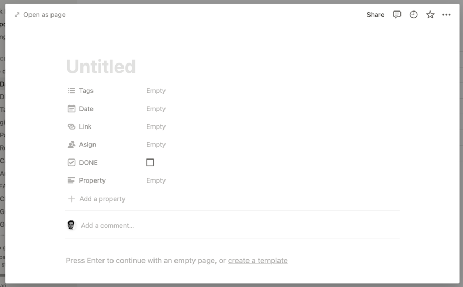Open the Asign empty person selector

click(x=156, y=145)
